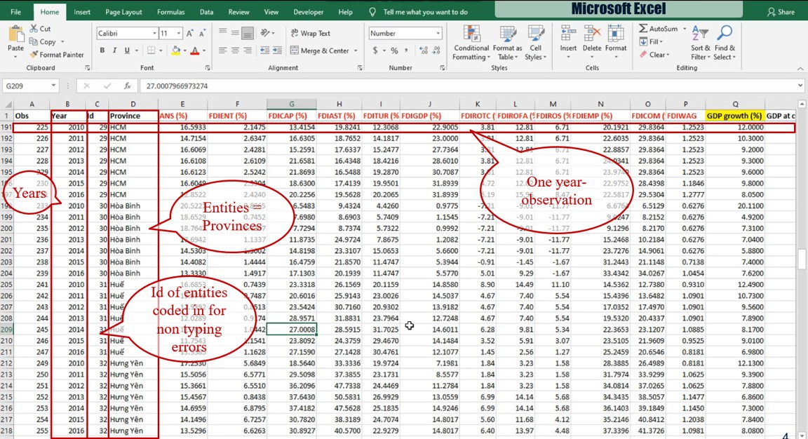This screenshot has width=808, height=439.
Task: Expand the Name Box dropdown arrow
Action: 53,86
